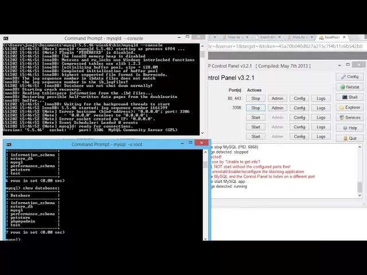Click the control panel log scrollbar thumb
Screen dimensions: 367x275
[360, 187]
